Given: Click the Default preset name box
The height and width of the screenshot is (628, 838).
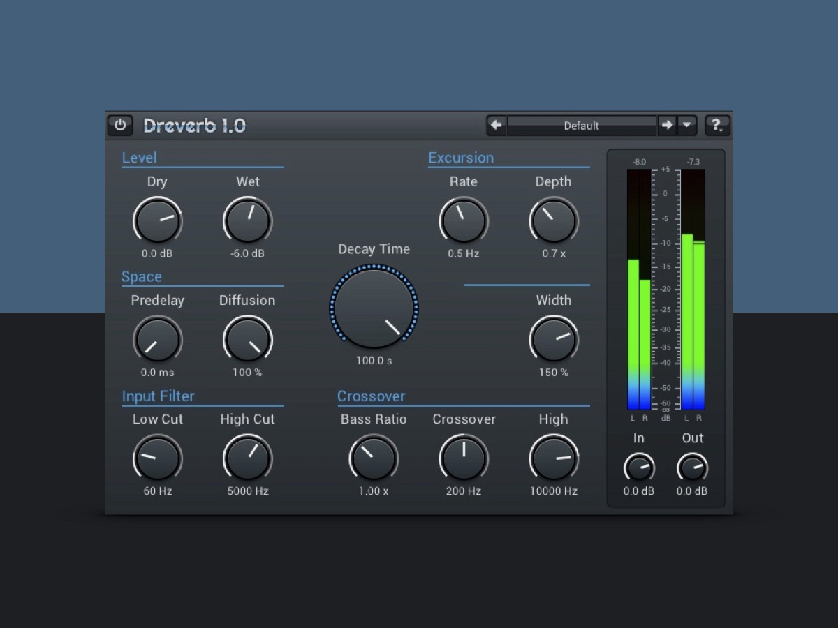Looking at the screenshot, I should pyautogui.click(x=582, y=126).
